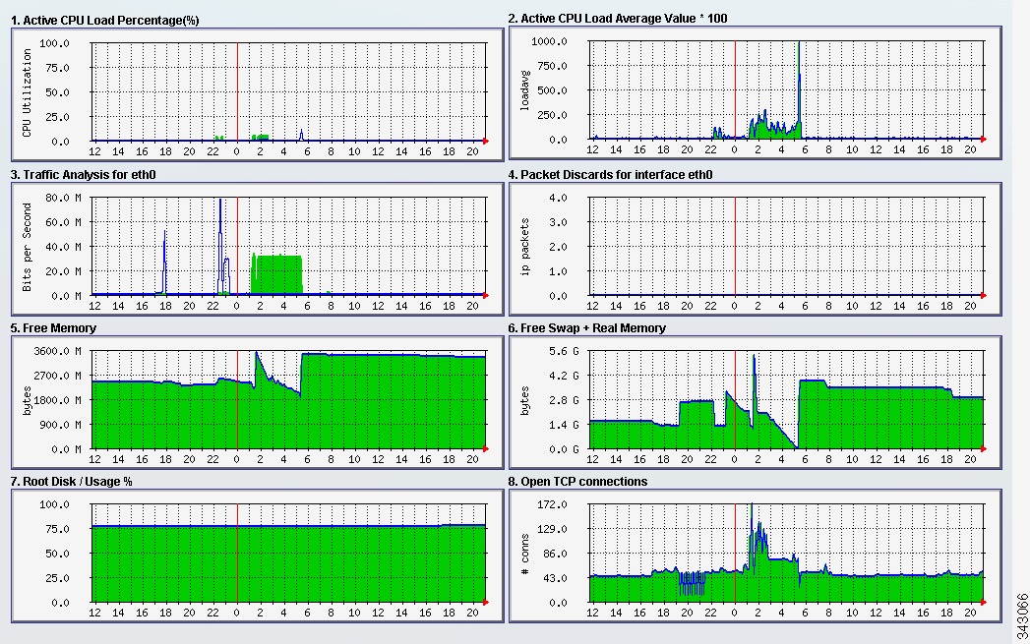1030x644 pixels.
Task: Click the '86.0' value on TCP connections axis
Action: click(x=556, y=555)
